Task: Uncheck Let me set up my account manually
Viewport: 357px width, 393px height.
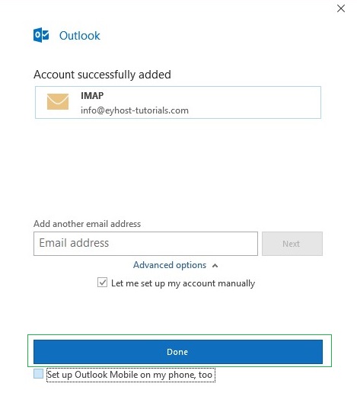Action: point(102,283)
